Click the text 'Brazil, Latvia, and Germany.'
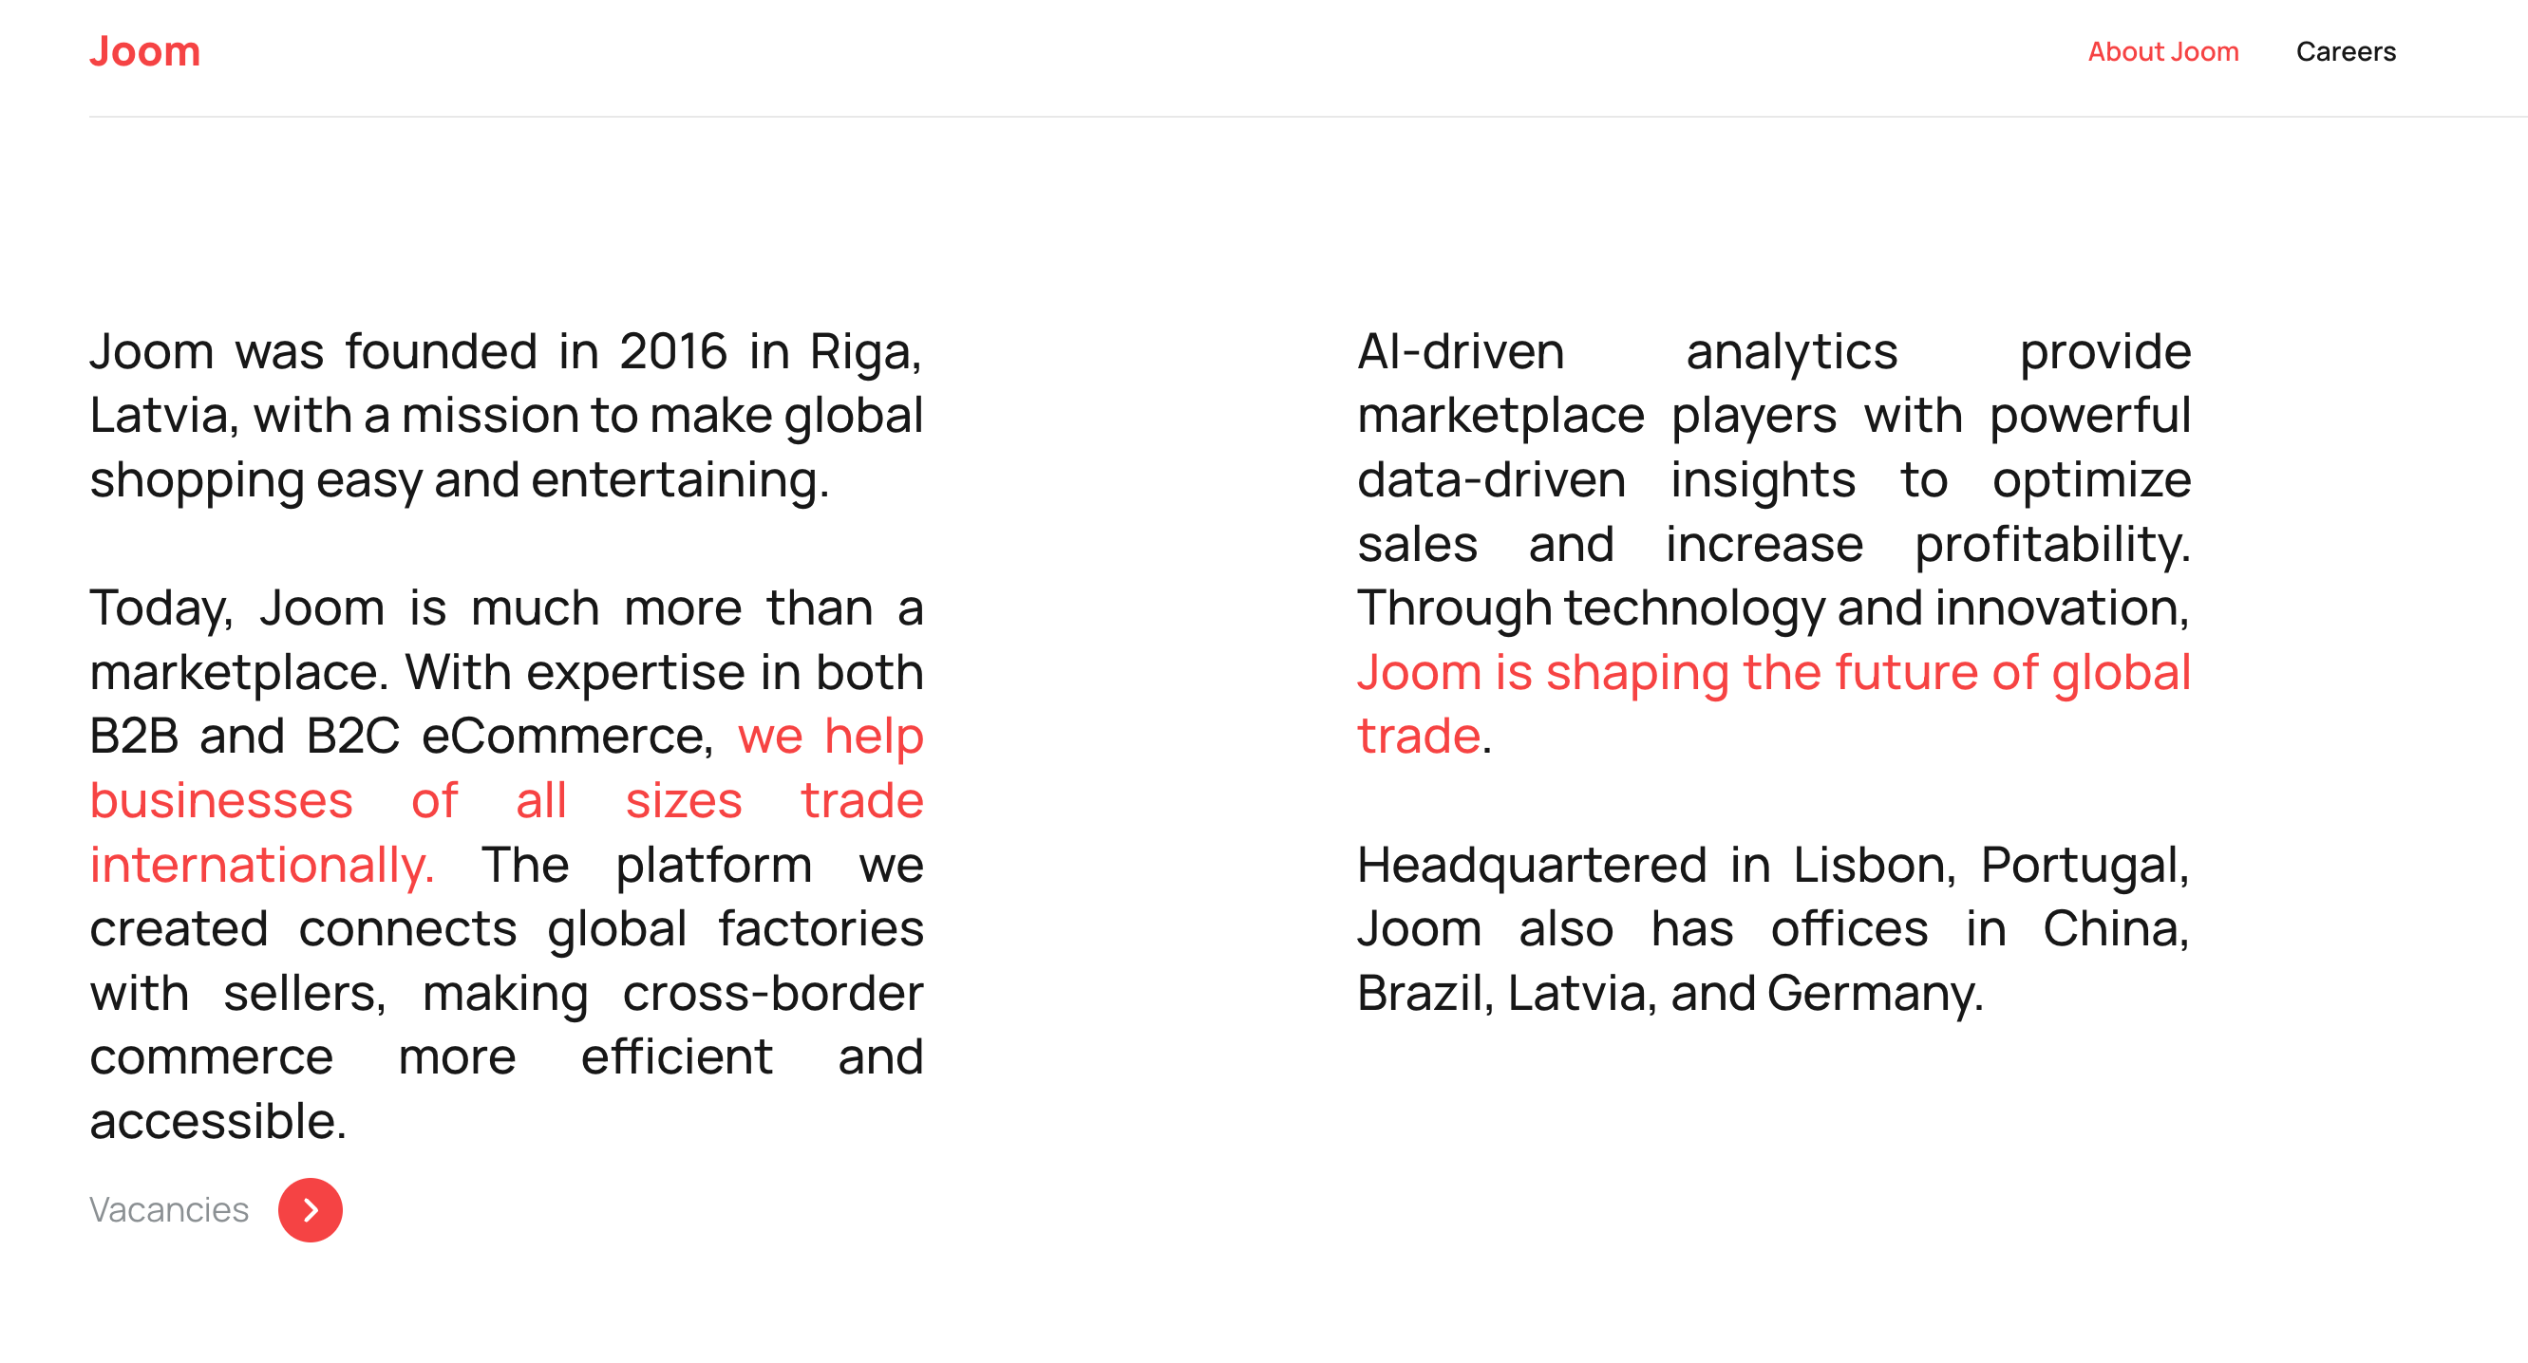This screenshot has height=1363, width=2528. point(1670,994)
